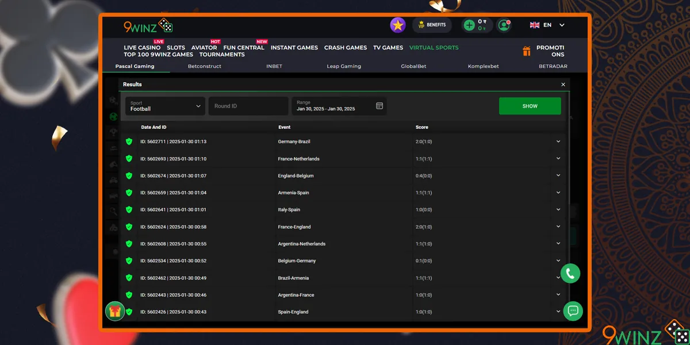
Task: Click shield icon for Argentina-Netherlands row
Action: tap(129, 244)
